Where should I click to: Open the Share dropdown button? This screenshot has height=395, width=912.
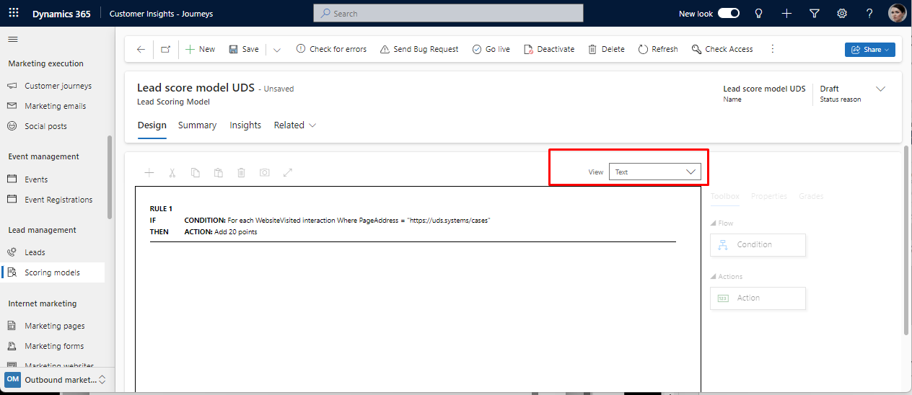click(x=870, y=49)
